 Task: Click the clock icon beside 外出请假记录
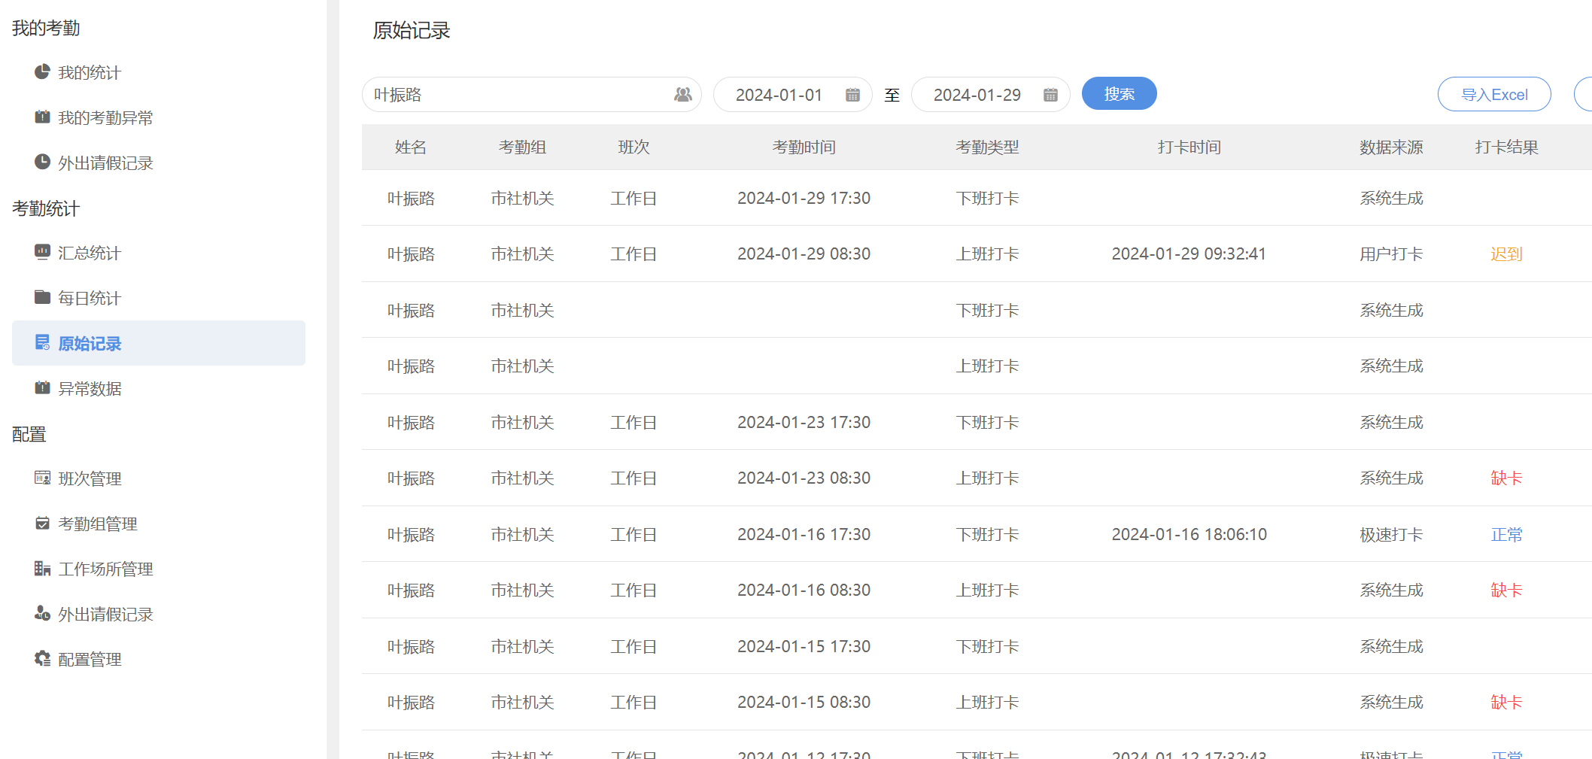(x=42, y=162)
